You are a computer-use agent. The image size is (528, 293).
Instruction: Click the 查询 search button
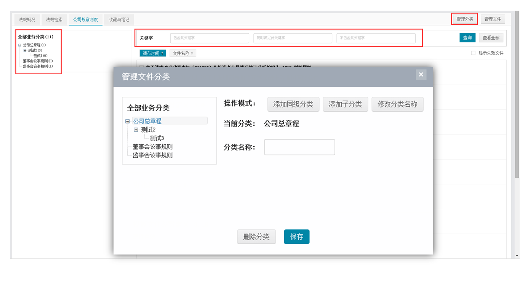[x=467, y=38]
